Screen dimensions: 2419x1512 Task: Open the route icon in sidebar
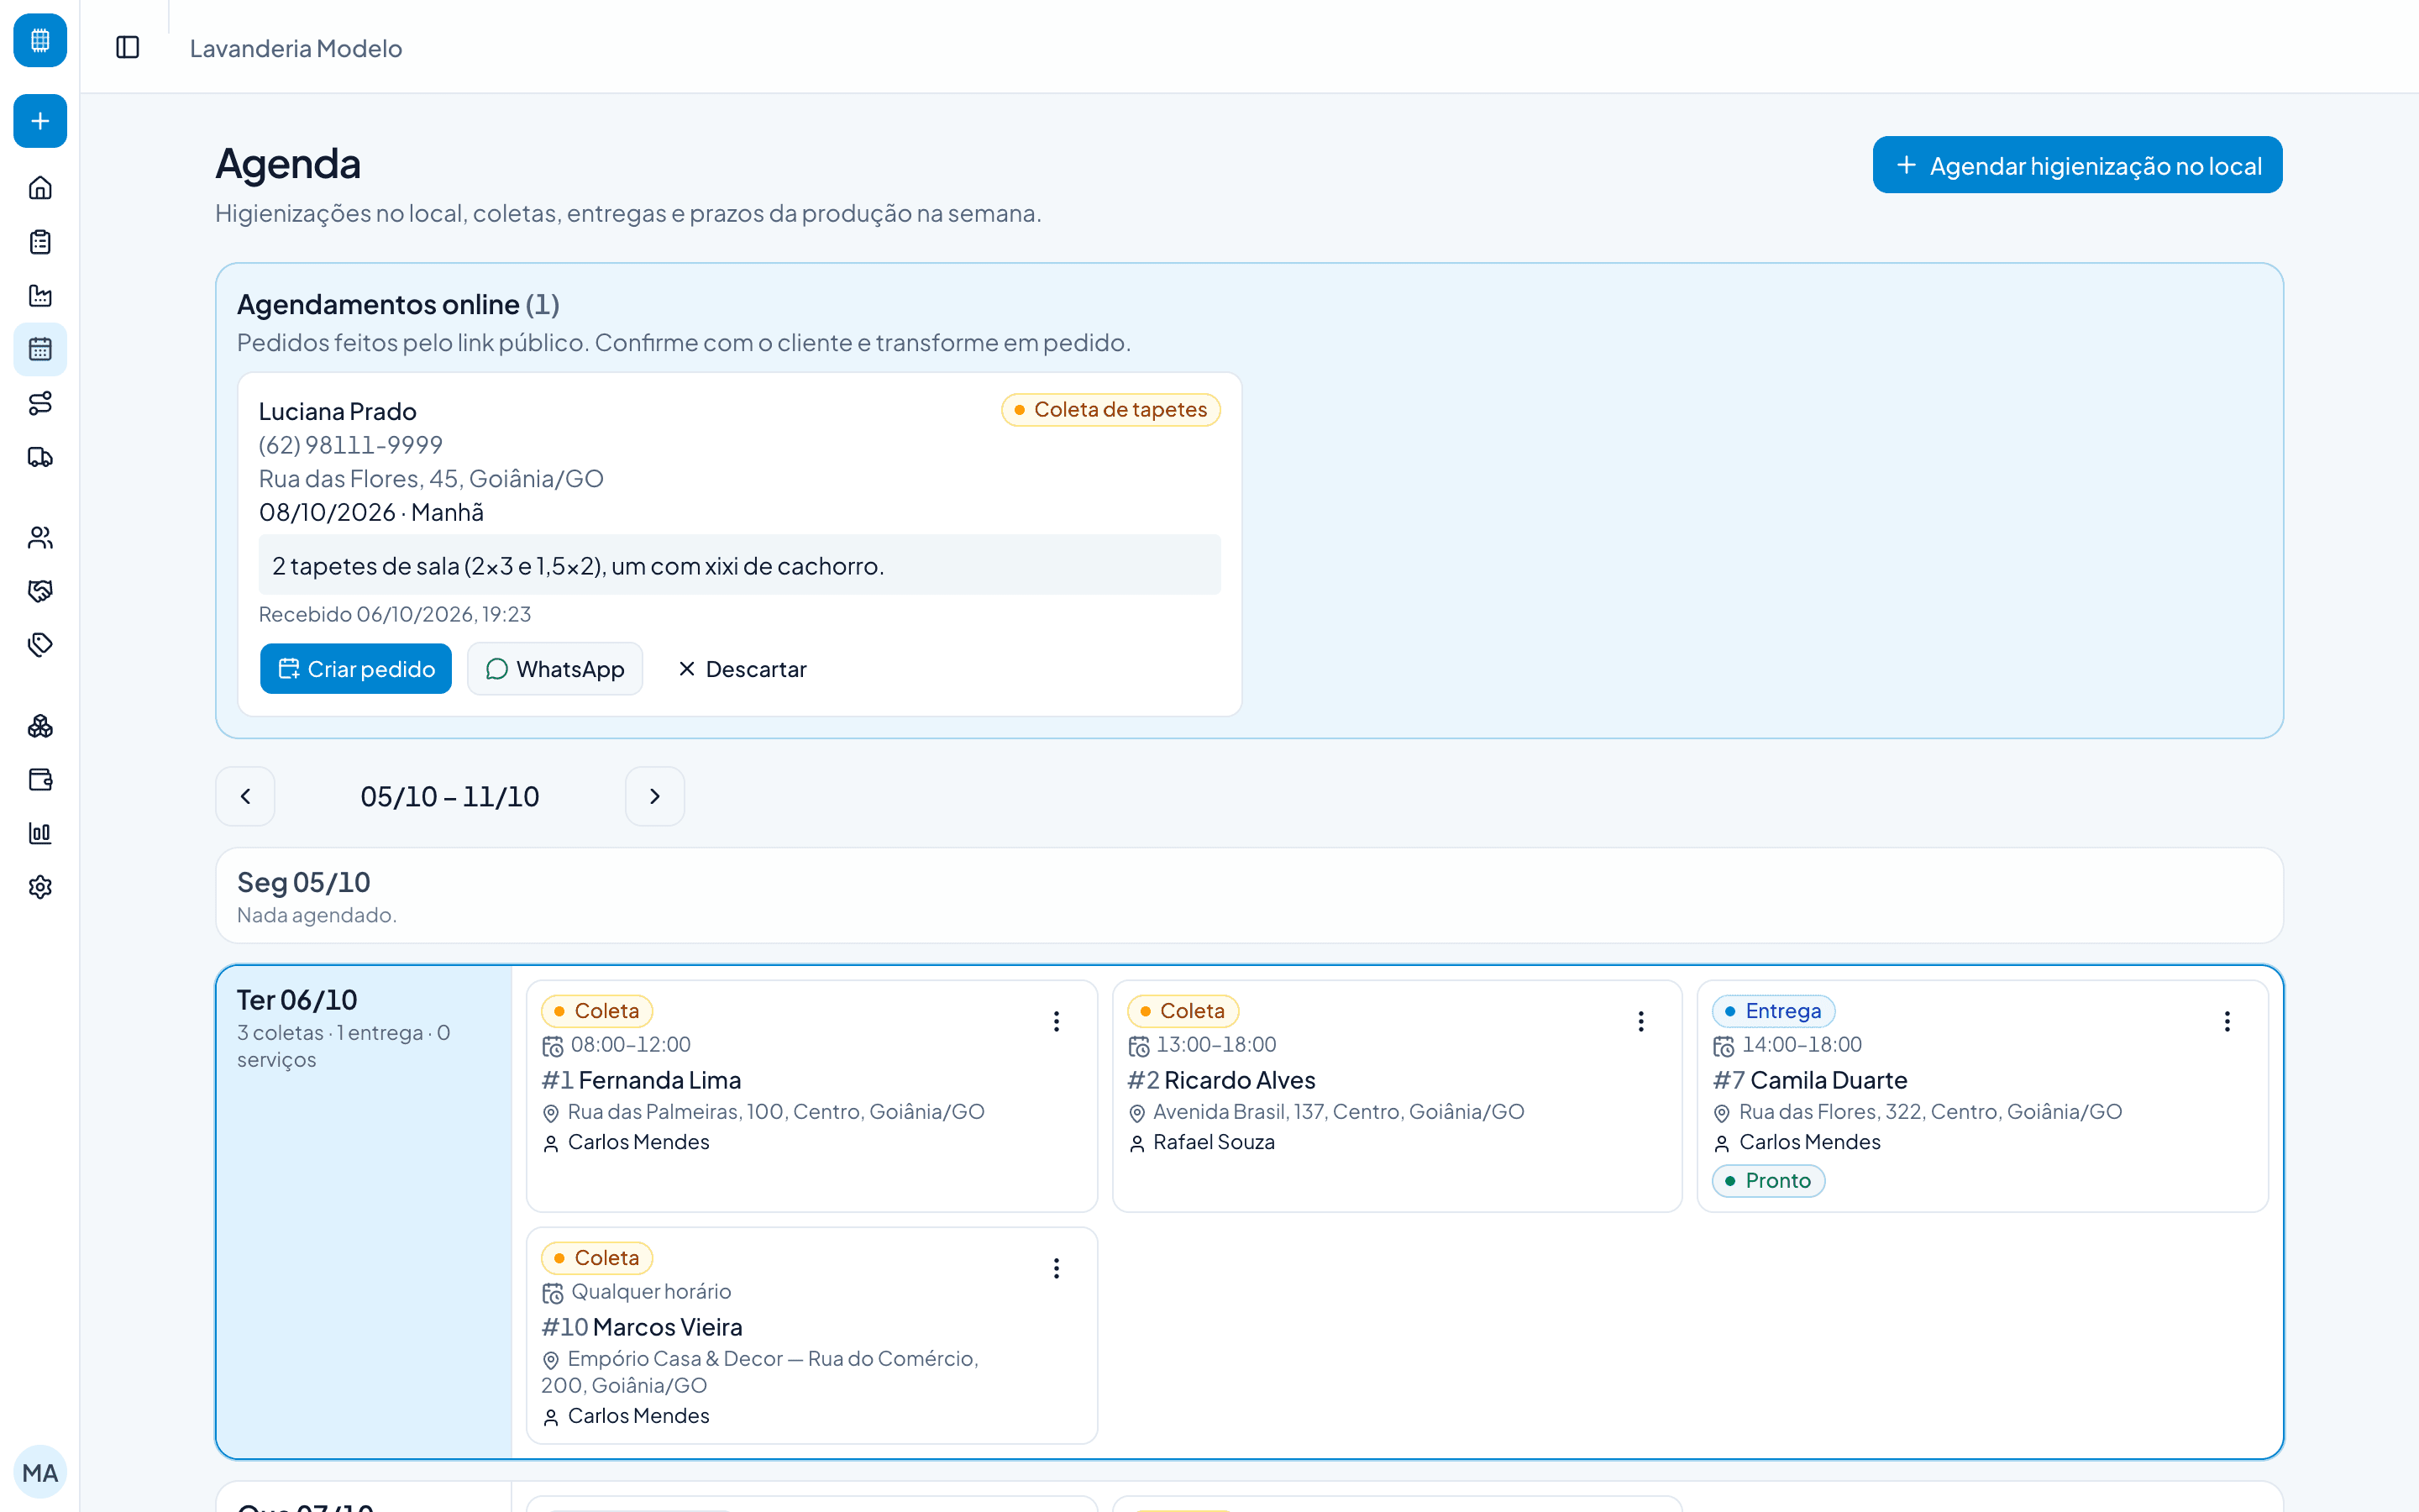tap(40, 403)
